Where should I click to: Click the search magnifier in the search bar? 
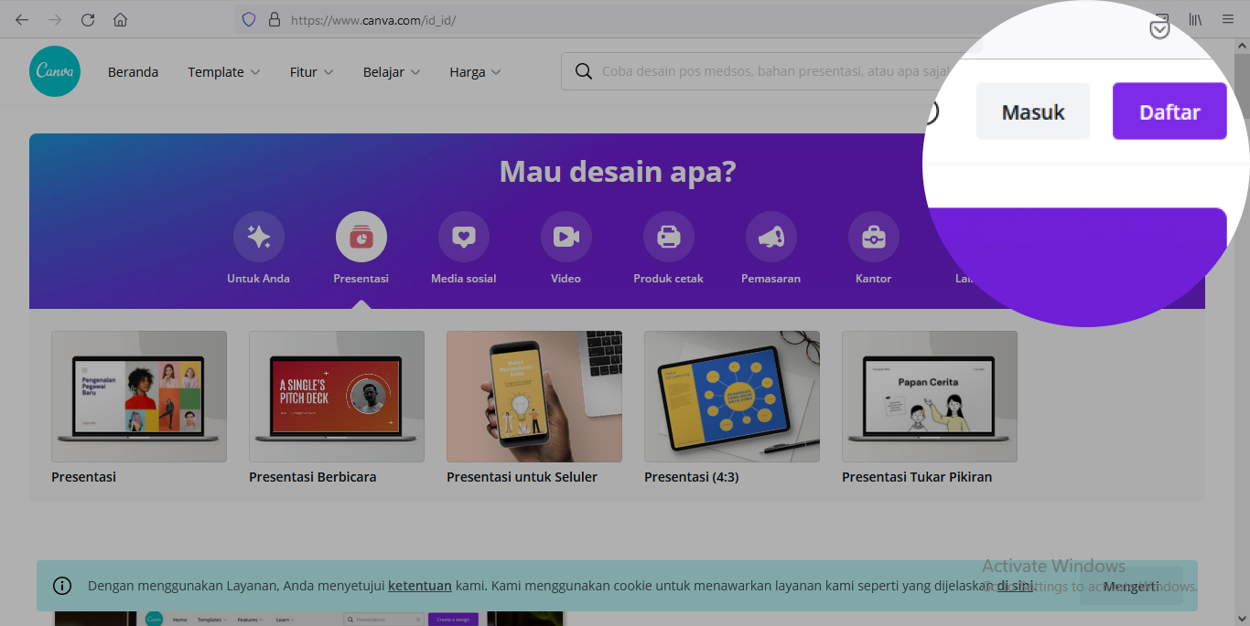click(x=584, y=70)
